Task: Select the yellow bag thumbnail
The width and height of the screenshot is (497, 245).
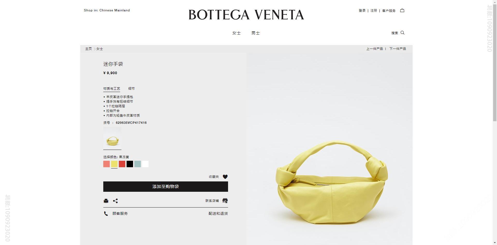Action: click(112, 138)
